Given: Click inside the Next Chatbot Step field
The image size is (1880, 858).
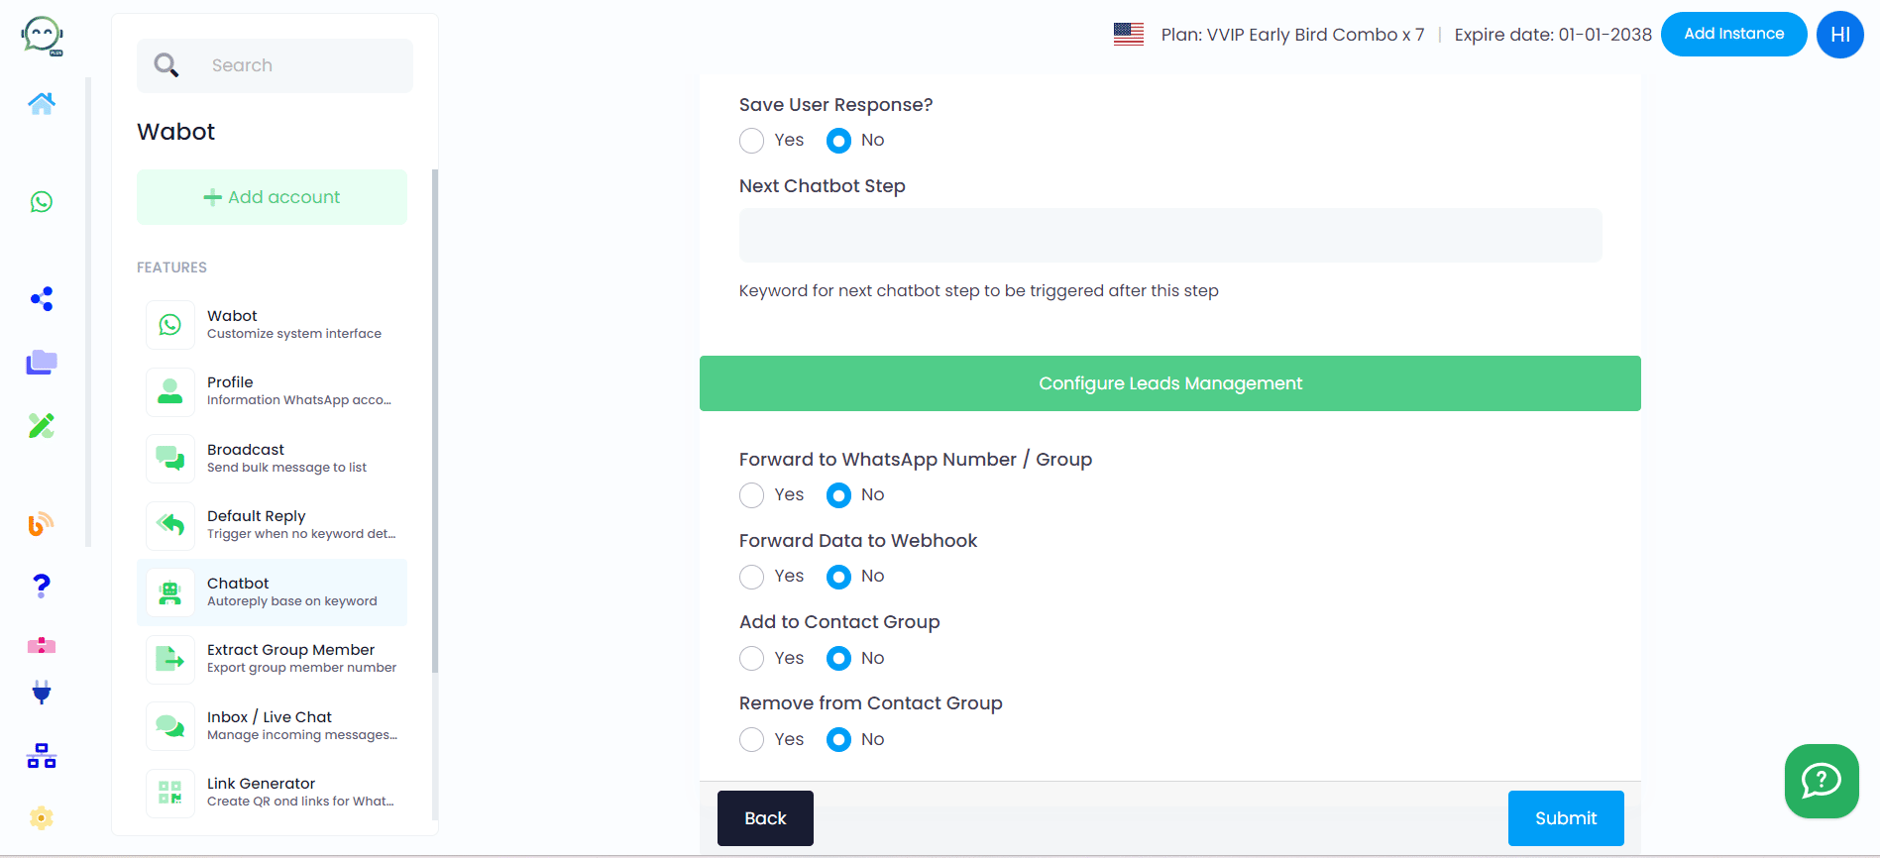Looking at the screenshot, I should [x=1169, y=235].
